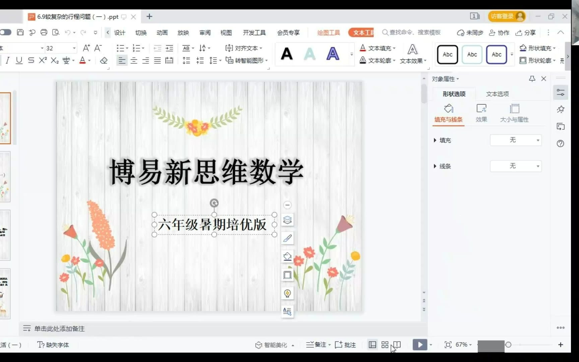Viewport: 579px width, 362px height.
Task: Click the lightbulb suggestion floating icon
Action: pos(287,293)
